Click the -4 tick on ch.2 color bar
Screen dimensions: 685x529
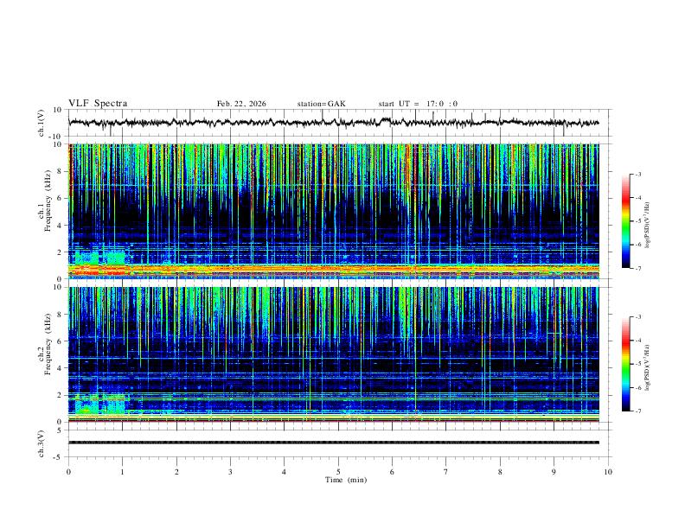tap(637, 341)
